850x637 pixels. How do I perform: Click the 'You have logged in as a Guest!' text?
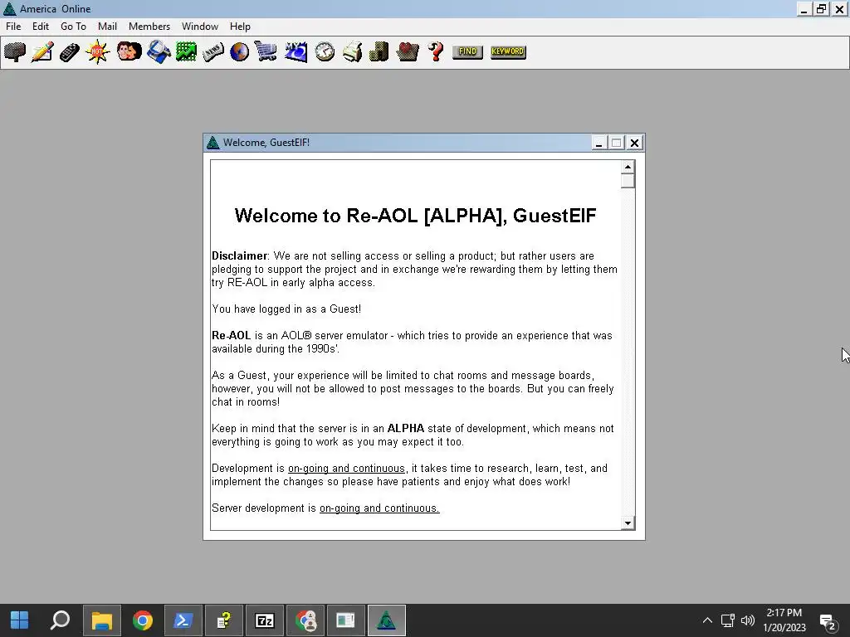click(x=286, y=309)
